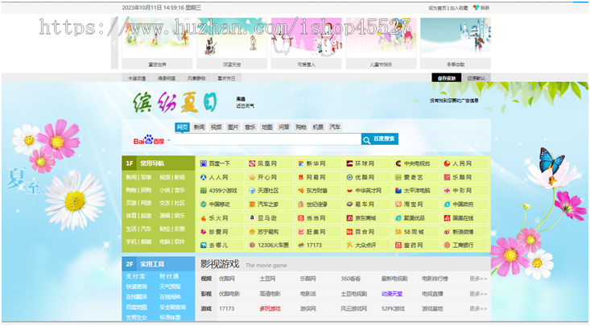Click the 新浪微博 icon
Screen dimensions: 590x326
(447, 232)
